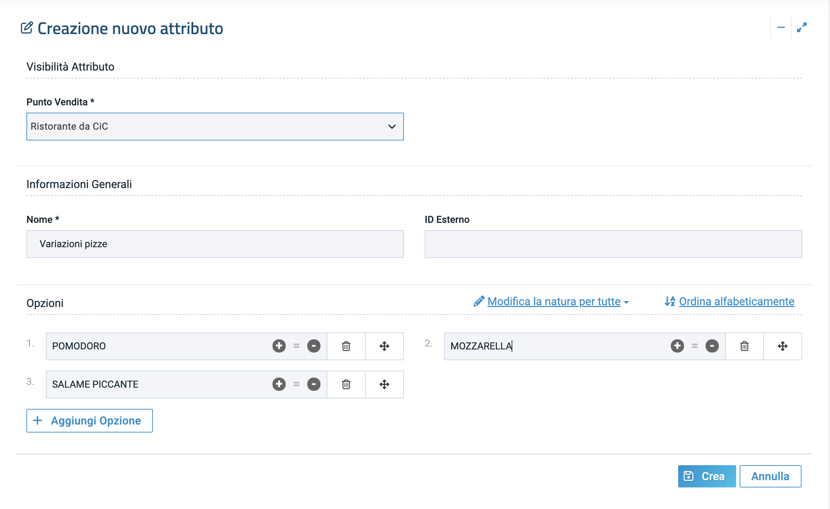Delete the SALAME PICCANTE option
The width and height of the screenshot is (830, 509).
(x=346, y=385)
